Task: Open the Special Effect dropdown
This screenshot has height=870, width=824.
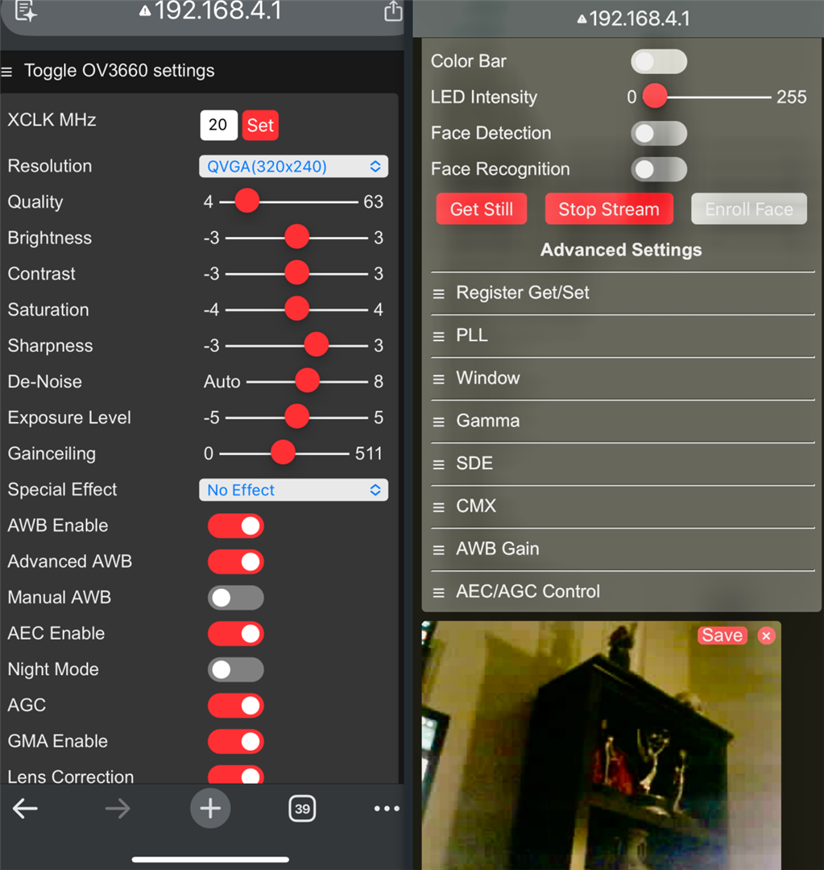Action: pyautogui.click(x=293, y=490)
